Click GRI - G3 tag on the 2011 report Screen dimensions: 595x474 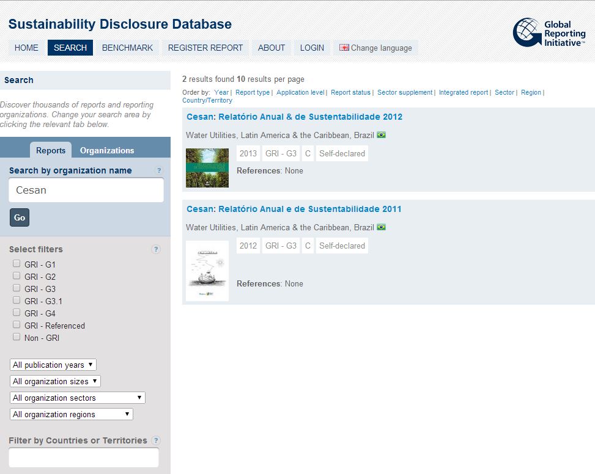[281, 246]
